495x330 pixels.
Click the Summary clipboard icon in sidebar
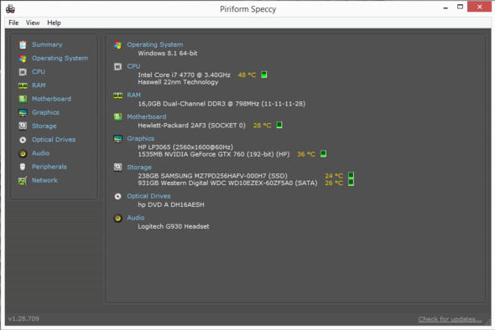23,44
